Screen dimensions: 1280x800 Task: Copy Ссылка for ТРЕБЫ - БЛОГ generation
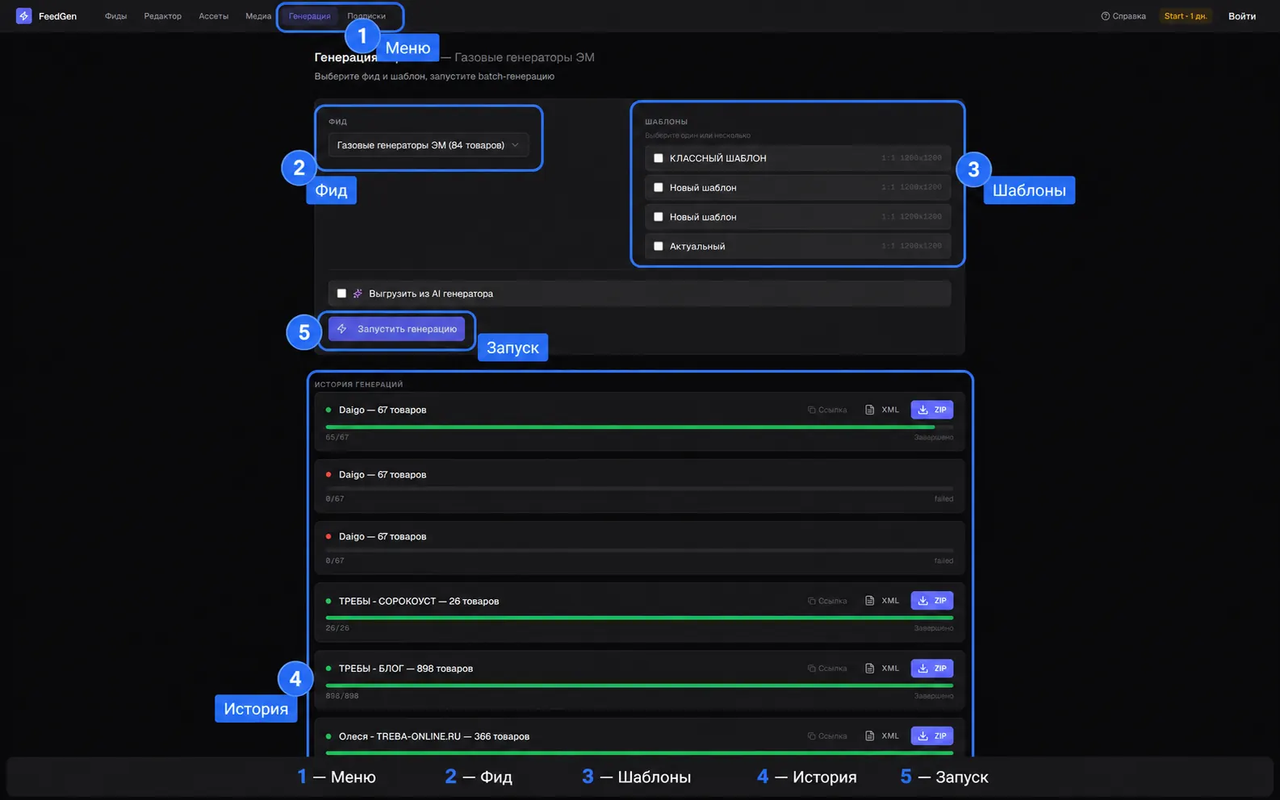click(827, 669)
